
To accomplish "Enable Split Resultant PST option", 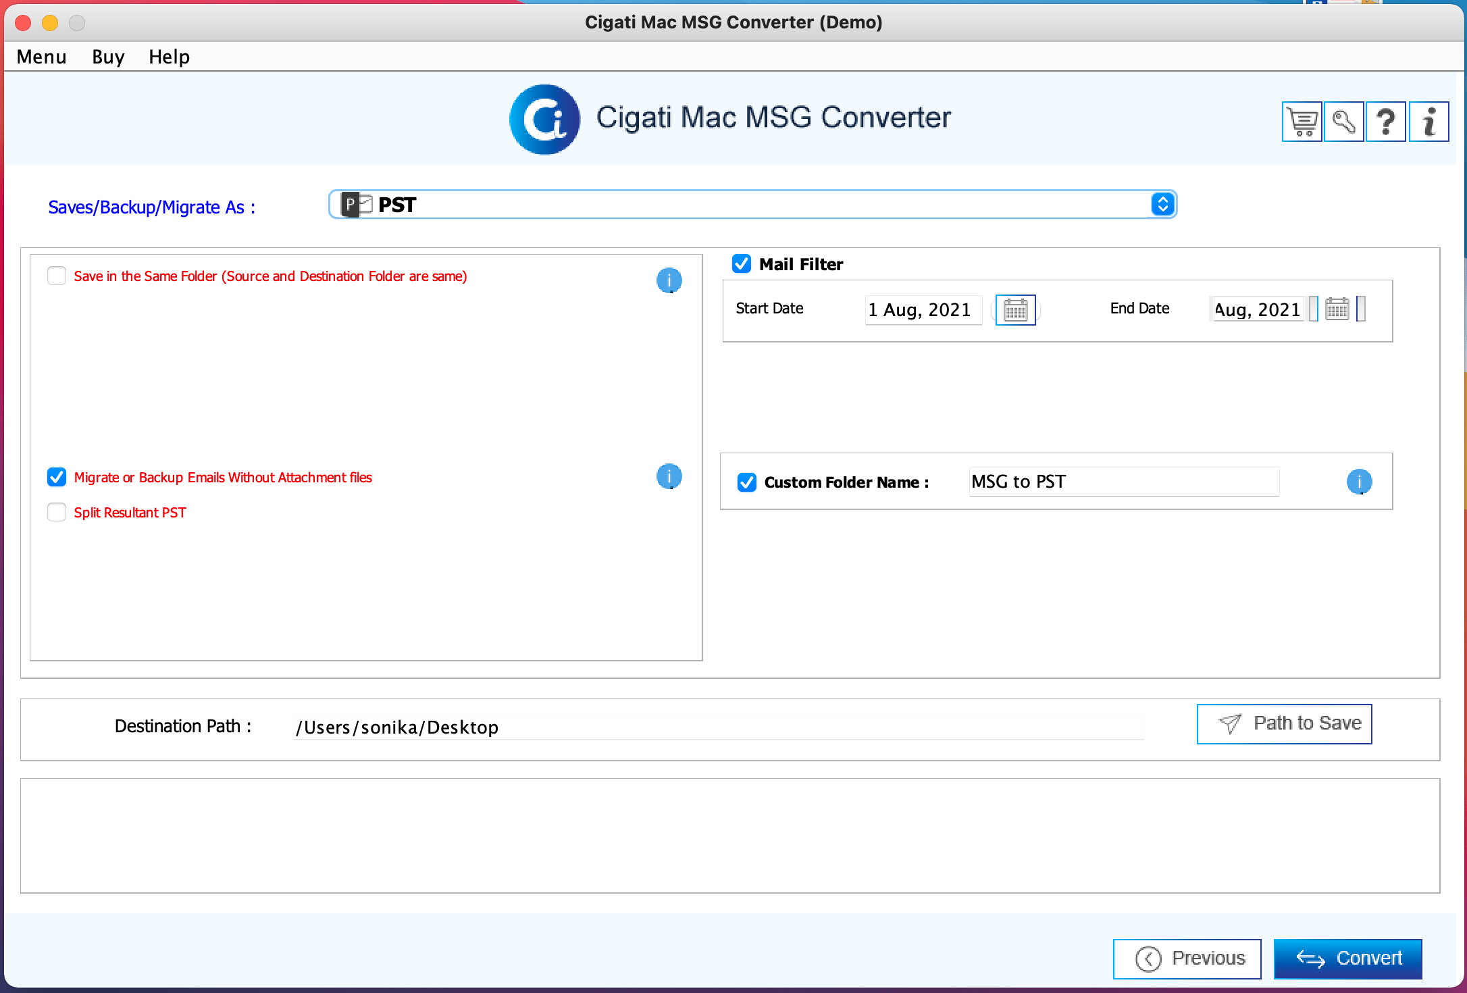I will point(57,512).
